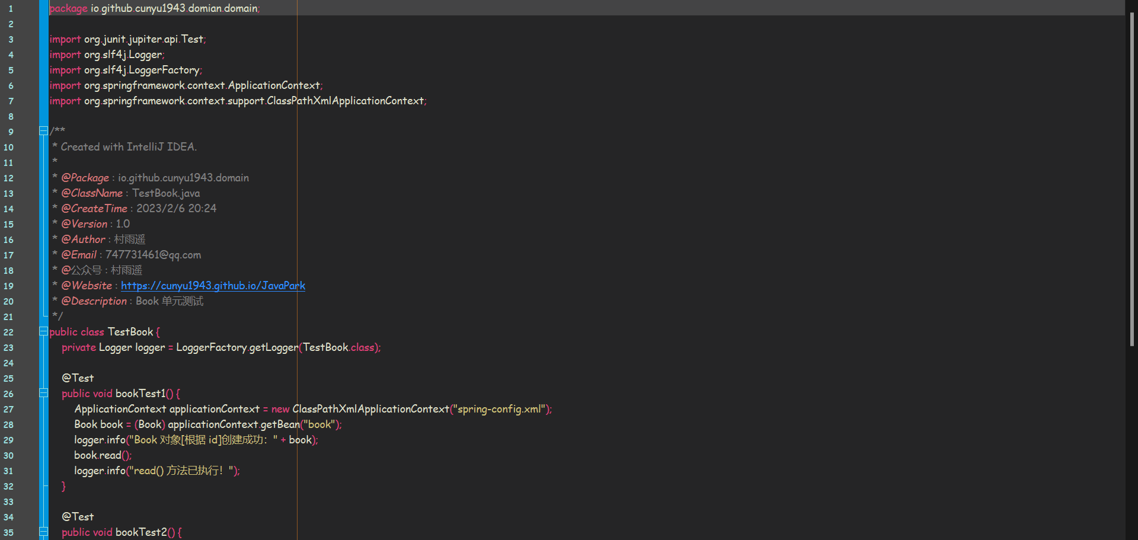1138x540 pixels.
Task: Click line number 27 in the gutter
Action: point(8,410)
